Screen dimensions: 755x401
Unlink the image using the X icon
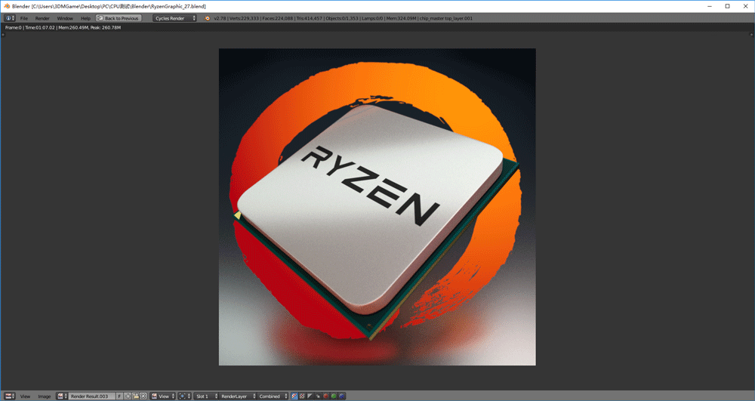point(143,396)
